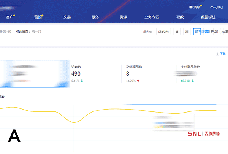The image size is (228, 154).
Task: Choose the PC端 terminal filter
Action: 215,32
